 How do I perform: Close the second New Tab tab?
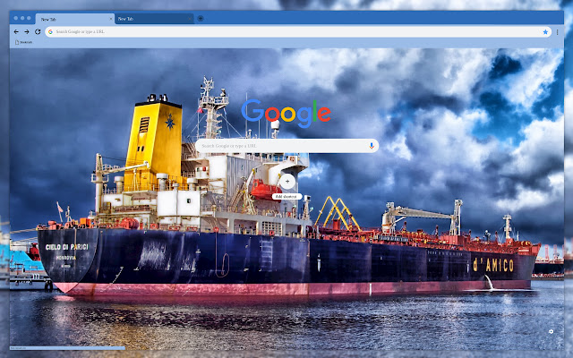[x=190, y=19]
